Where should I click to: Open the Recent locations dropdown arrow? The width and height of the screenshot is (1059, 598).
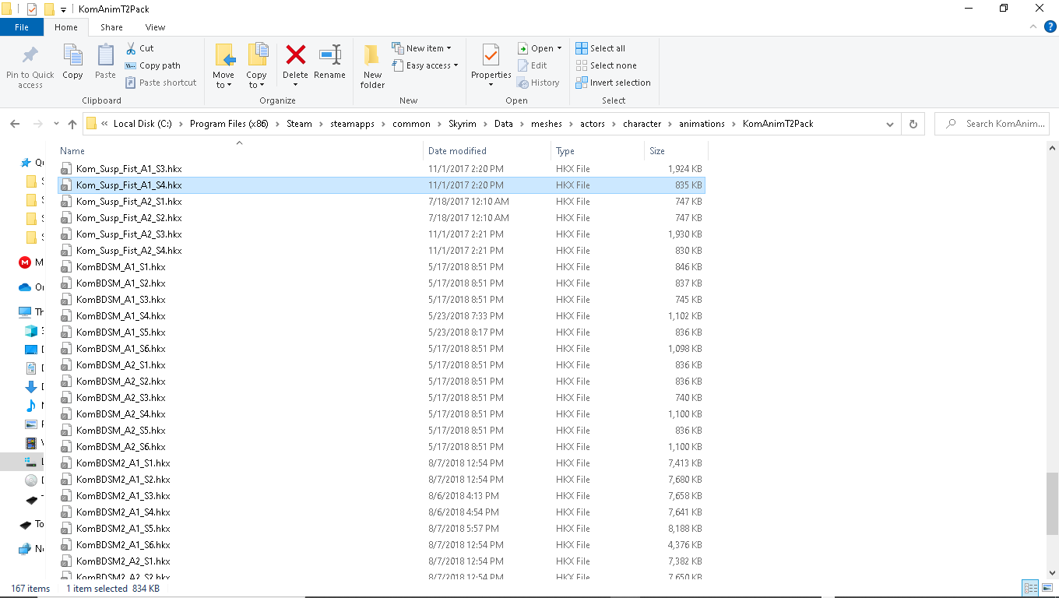(x=56, y=124)
